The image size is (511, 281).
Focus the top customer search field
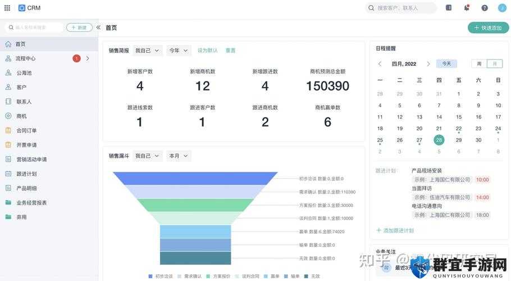click(x=401, y=8)
